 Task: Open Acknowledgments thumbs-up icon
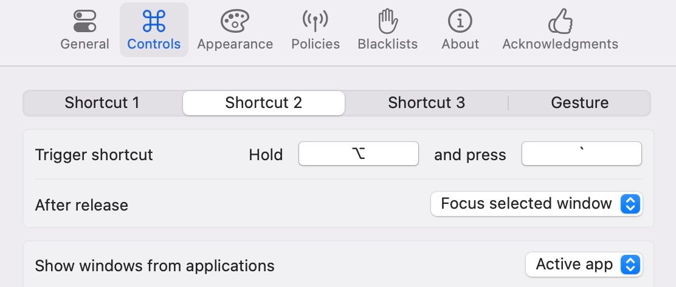[560, 21]
